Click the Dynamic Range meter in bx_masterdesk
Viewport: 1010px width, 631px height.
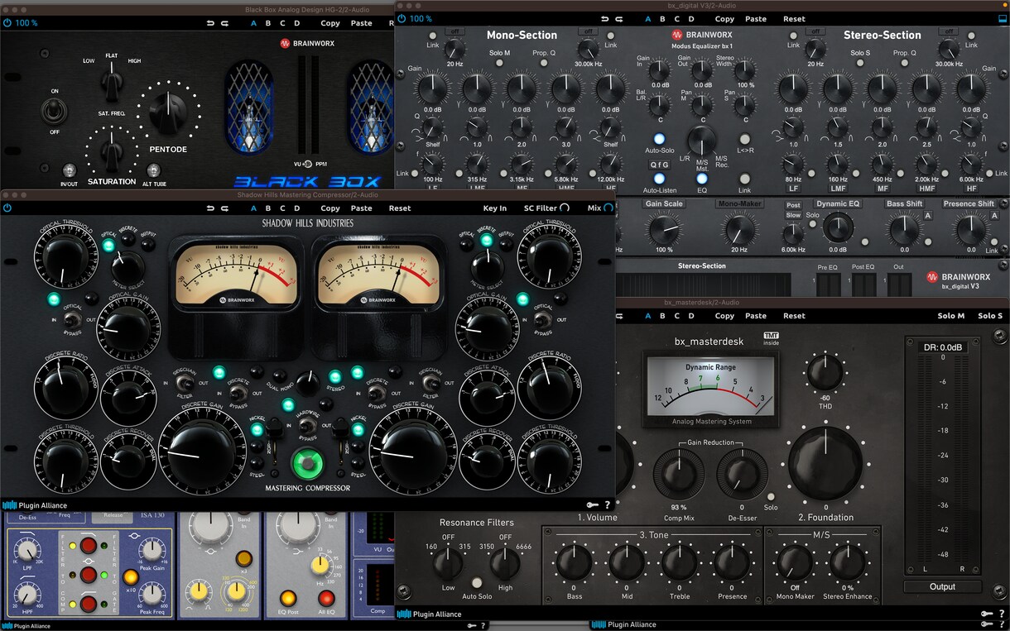coord(711,387)
